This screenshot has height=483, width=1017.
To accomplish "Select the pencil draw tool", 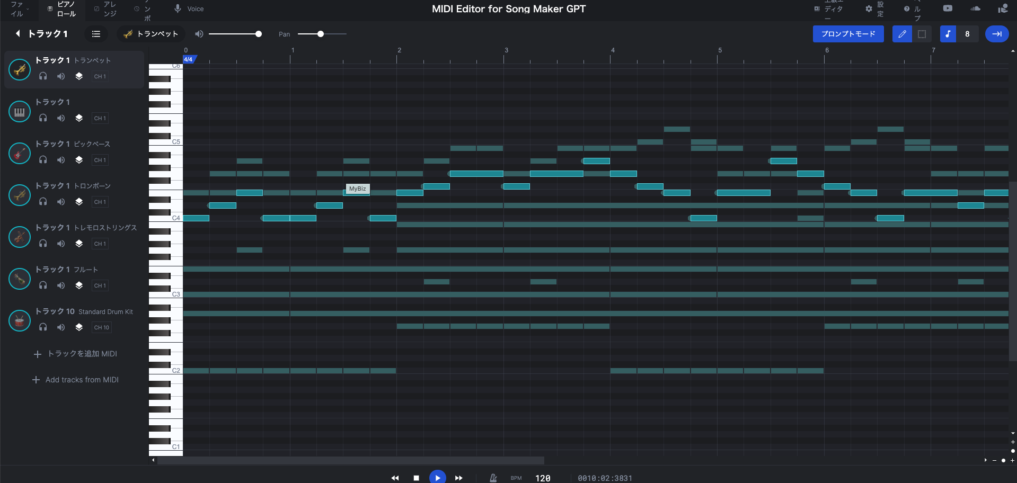I will 902,33.
